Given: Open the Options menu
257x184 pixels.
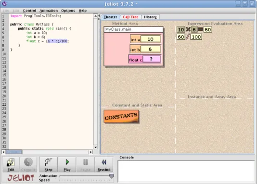Looking at the screenshot, I should point(68,11).
